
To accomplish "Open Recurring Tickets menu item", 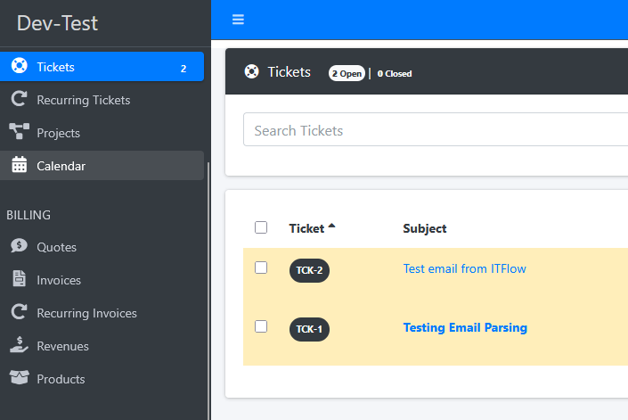I will pos(102,99).
